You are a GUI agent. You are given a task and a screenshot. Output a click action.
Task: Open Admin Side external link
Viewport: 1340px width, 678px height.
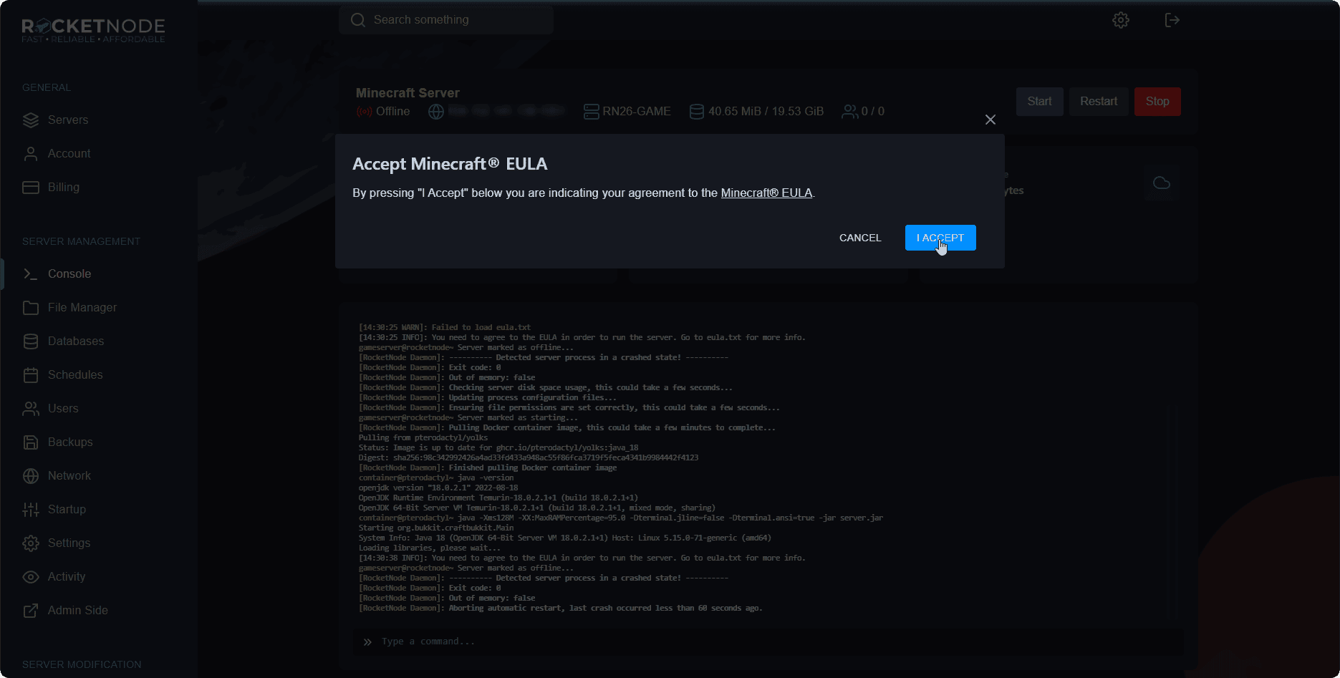click(x=77, y=610)
